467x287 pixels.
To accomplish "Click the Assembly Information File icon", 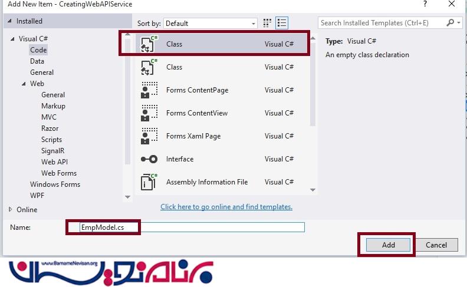I will coord(149,182).
